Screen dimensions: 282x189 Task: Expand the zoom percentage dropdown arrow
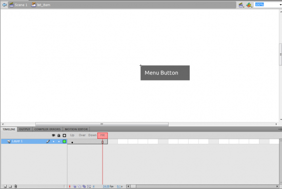pyautogui.click(x=280, y=5)
